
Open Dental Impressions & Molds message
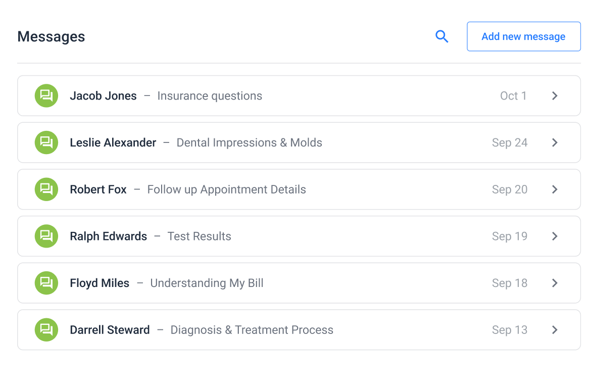pos(249,142)
